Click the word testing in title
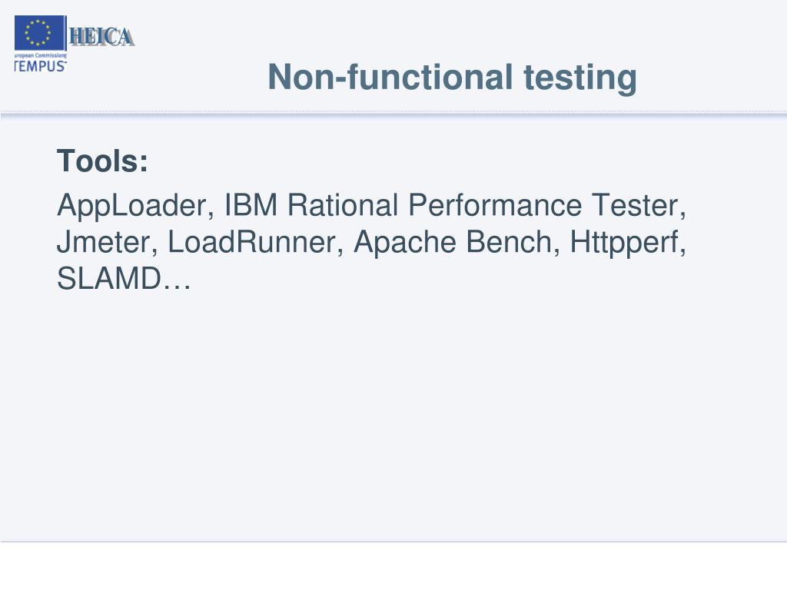Viewport: 787px width, 590px height. [x=580, y=78]
